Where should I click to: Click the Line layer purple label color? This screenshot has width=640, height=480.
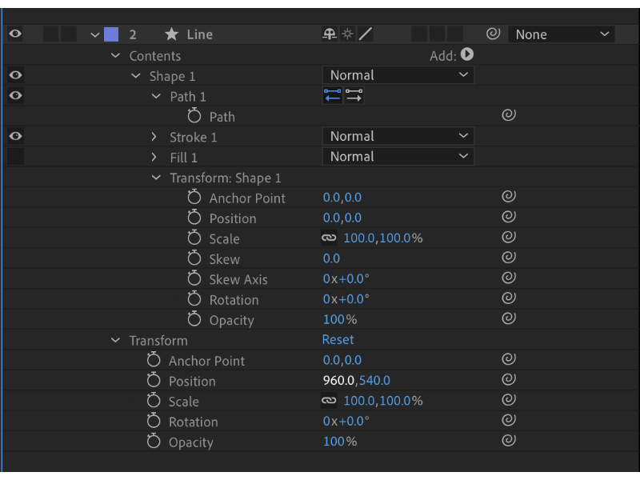pyautogui.click(x=111, y=34)
